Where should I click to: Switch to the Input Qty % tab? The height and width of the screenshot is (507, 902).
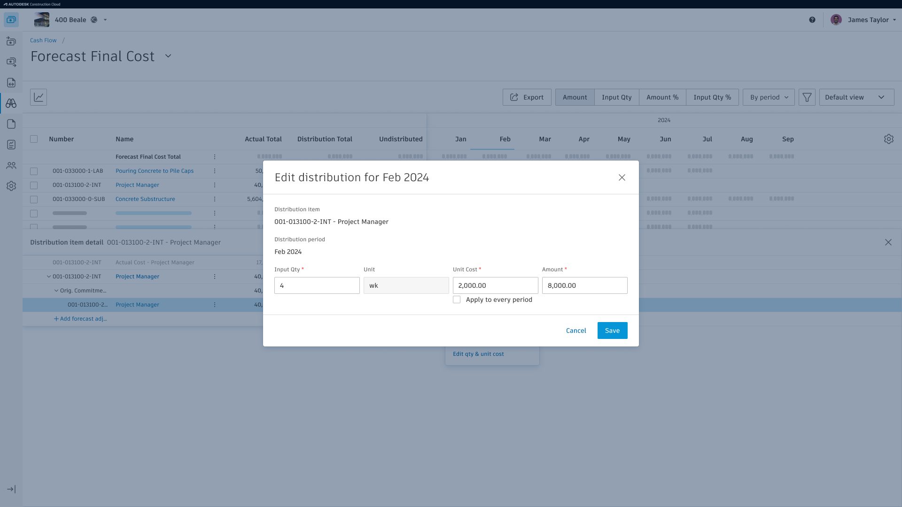(712, 97)
